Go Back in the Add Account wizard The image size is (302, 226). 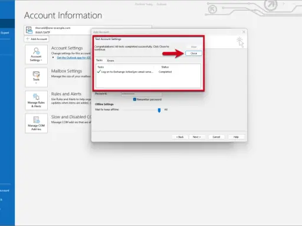click(180, 137)
